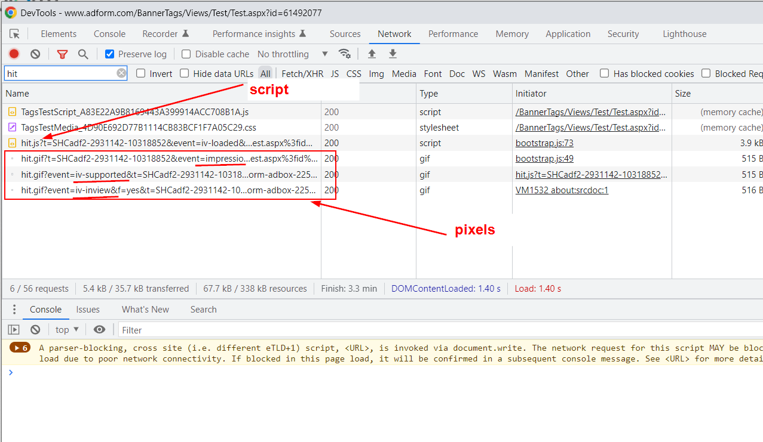Open network conditions wifi icon

click(345, 54)
